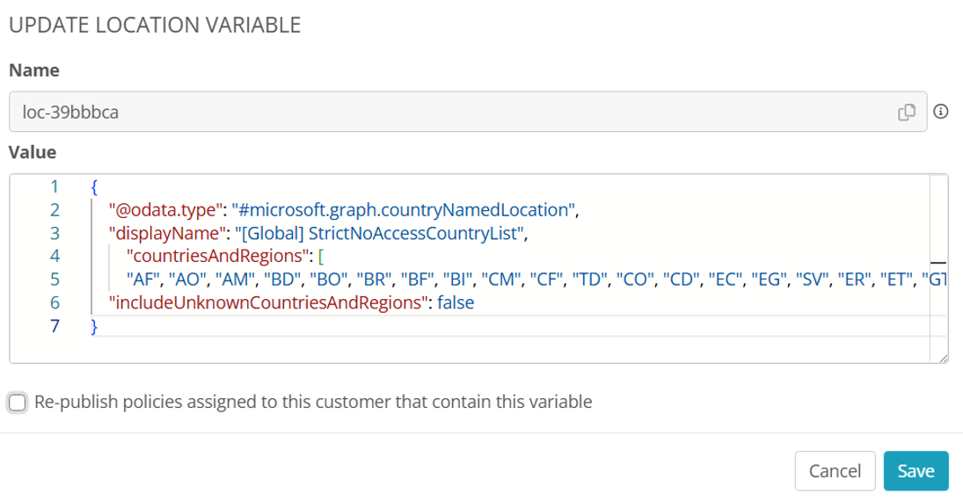The image size is (963, 502).
Task: Click the displayName StrictNoAccessCountryList value
Action: [379, 233]
